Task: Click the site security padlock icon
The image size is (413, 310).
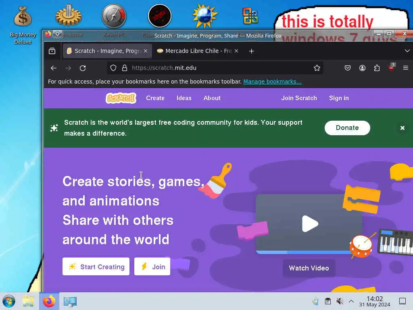Action: pos(125,68)
